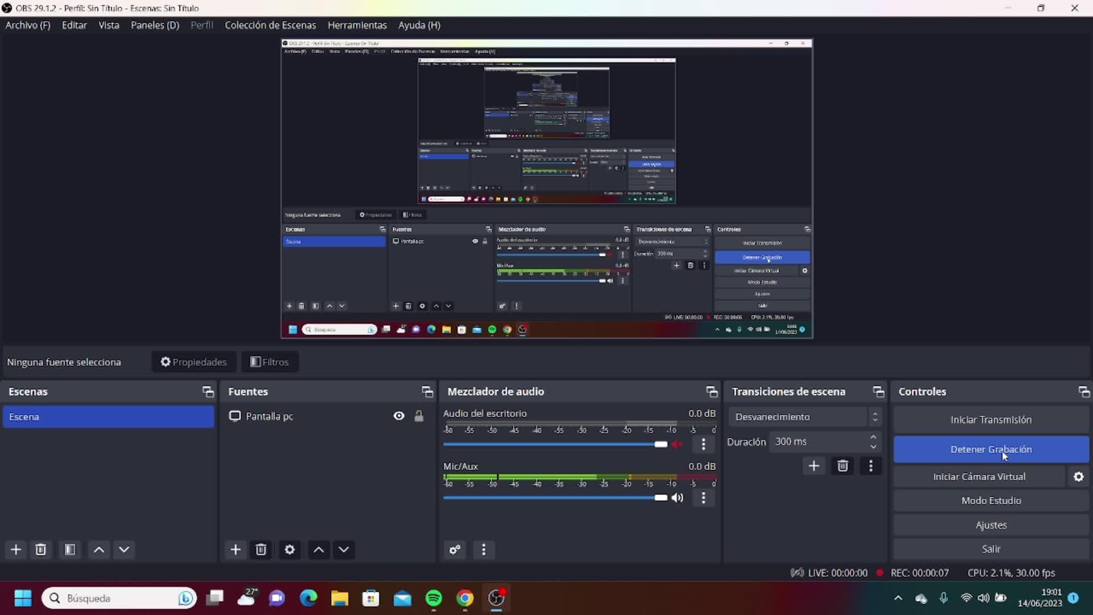Screen dimensions: 1093x615
Task: Click the Detener Grabación button
Action: (991, 449)
